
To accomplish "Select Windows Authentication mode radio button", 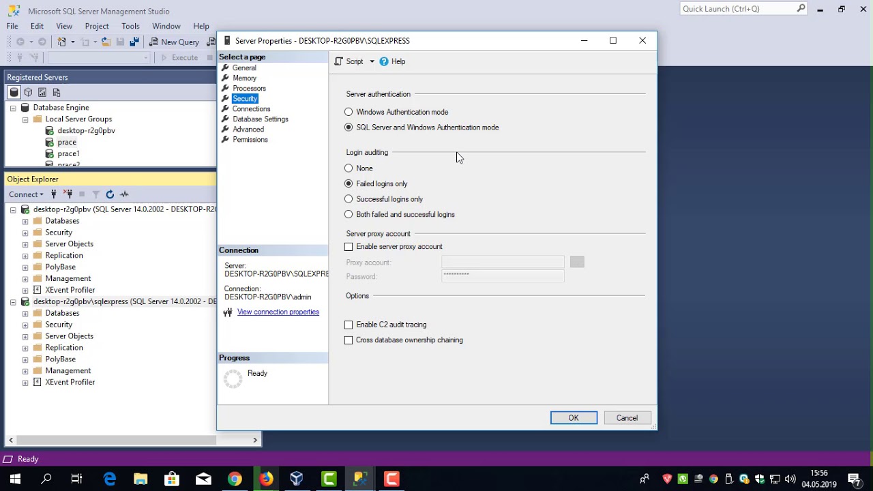I will pos(349,112).
